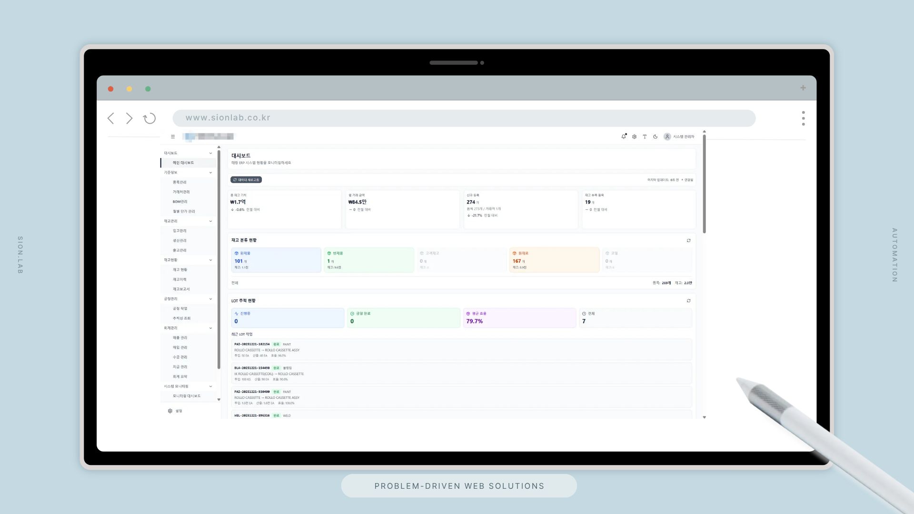The width and height of the screenshot is (914, 514).
Task: Refresh the LOT 추적 현황 panel
Action: click(x=688, y=301)
